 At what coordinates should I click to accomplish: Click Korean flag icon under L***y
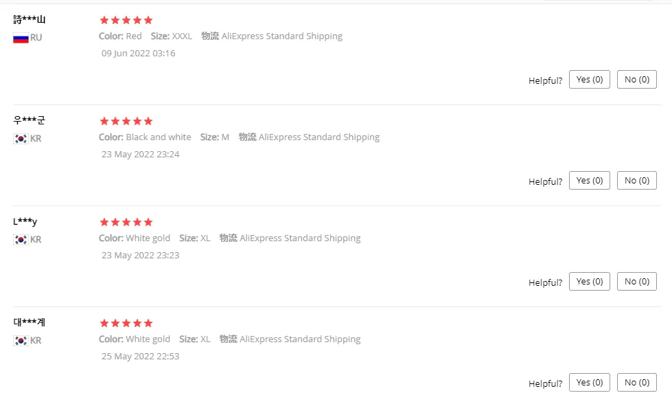21,240
